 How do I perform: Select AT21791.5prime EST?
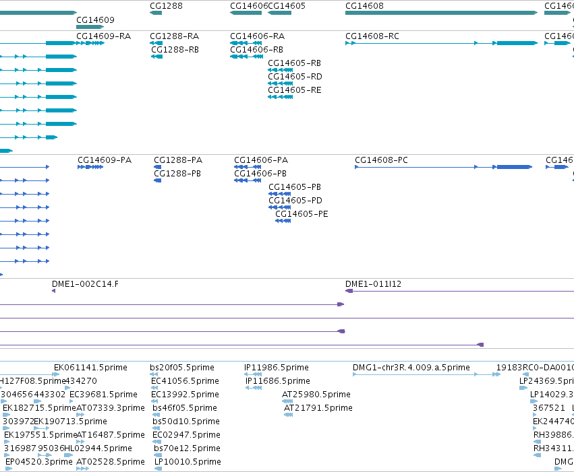(289, 415)
